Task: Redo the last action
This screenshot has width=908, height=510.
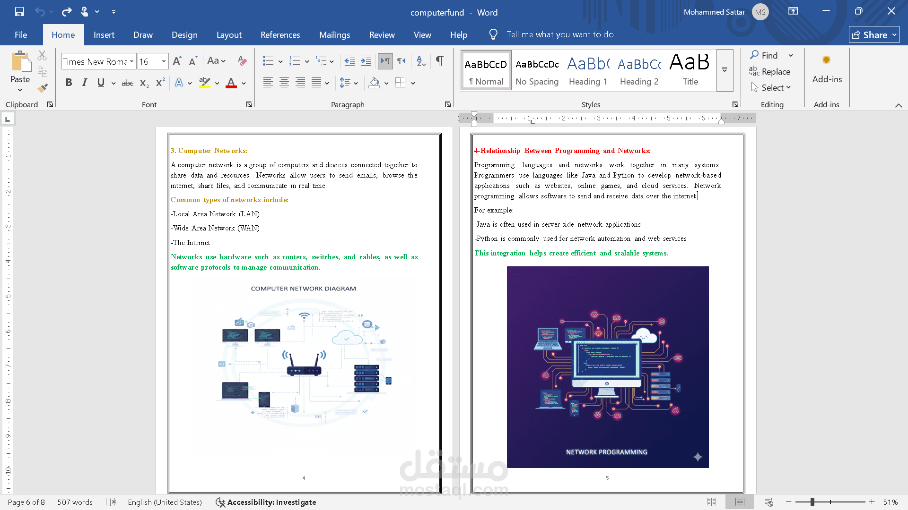Action: 67,12
